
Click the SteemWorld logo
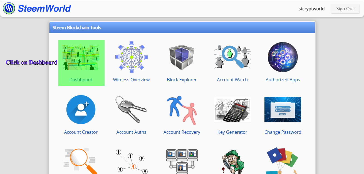click(37, 9)
